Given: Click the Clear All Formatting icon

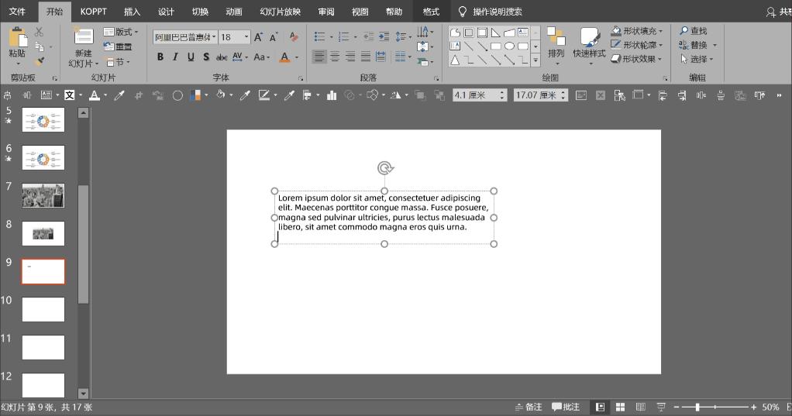Looking at the screenshot, I should click(293, 37).
